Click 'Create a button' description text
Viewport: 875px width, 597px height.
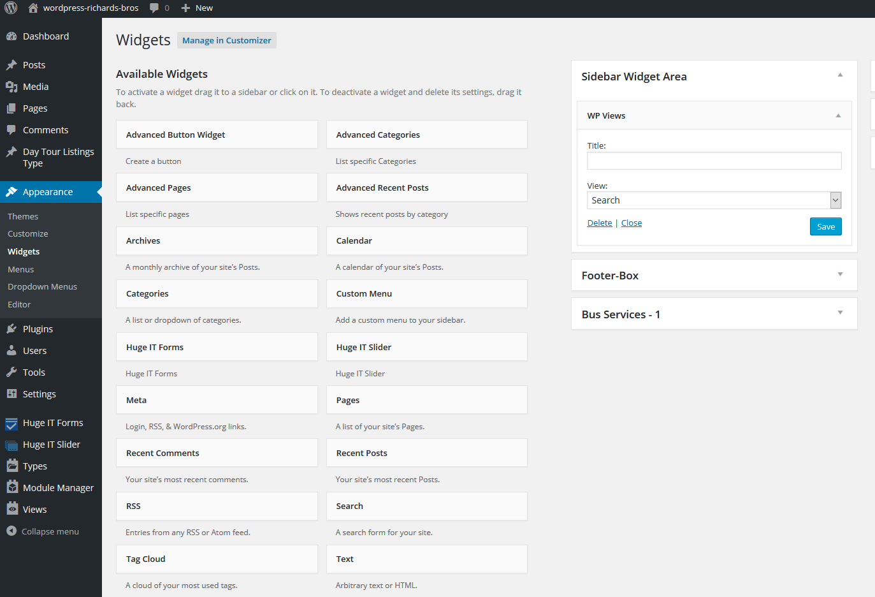(x=154, y=161)
